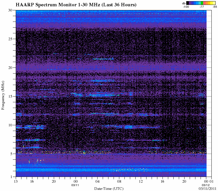Click the '-77' legend value
Screen dimensions: 218x191
[202, 7]
